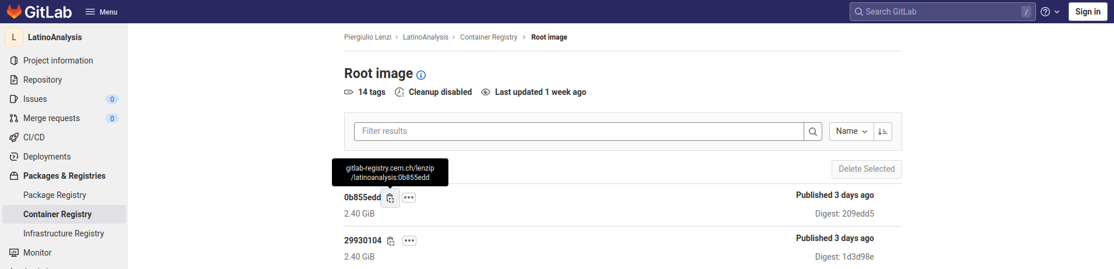The image size is (1114, 269).
Task: Focus the Filter results input field
Action: (579, 132)
